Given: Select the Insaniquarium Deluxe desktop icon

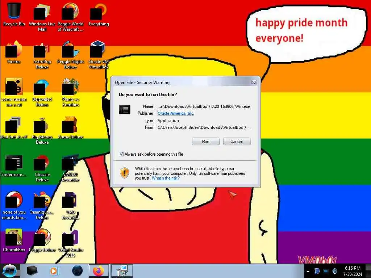Looking at the screenshot, I should click(42, 205).
